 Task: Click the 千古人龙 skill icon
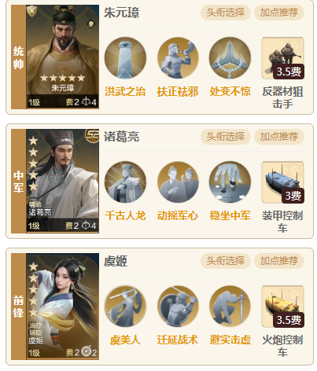pos(125,182)
